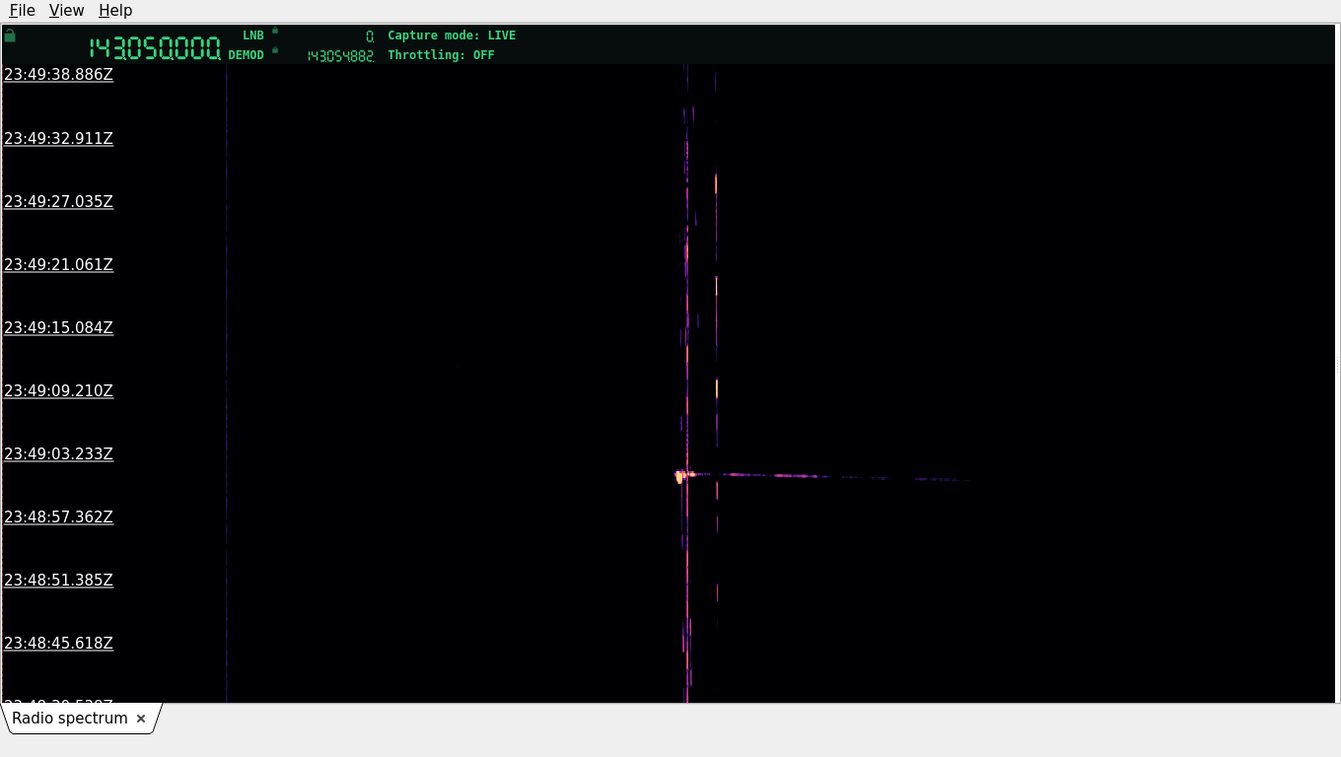This screenshot has height=757, width=1341.
Task: Open the File menu
Action: tap(22, 11)
